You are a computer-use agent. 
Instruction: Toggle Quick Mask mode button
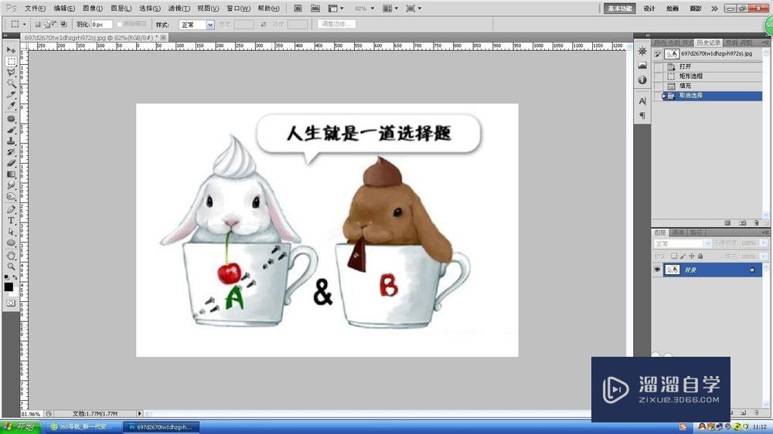click(x=11, y=303)
